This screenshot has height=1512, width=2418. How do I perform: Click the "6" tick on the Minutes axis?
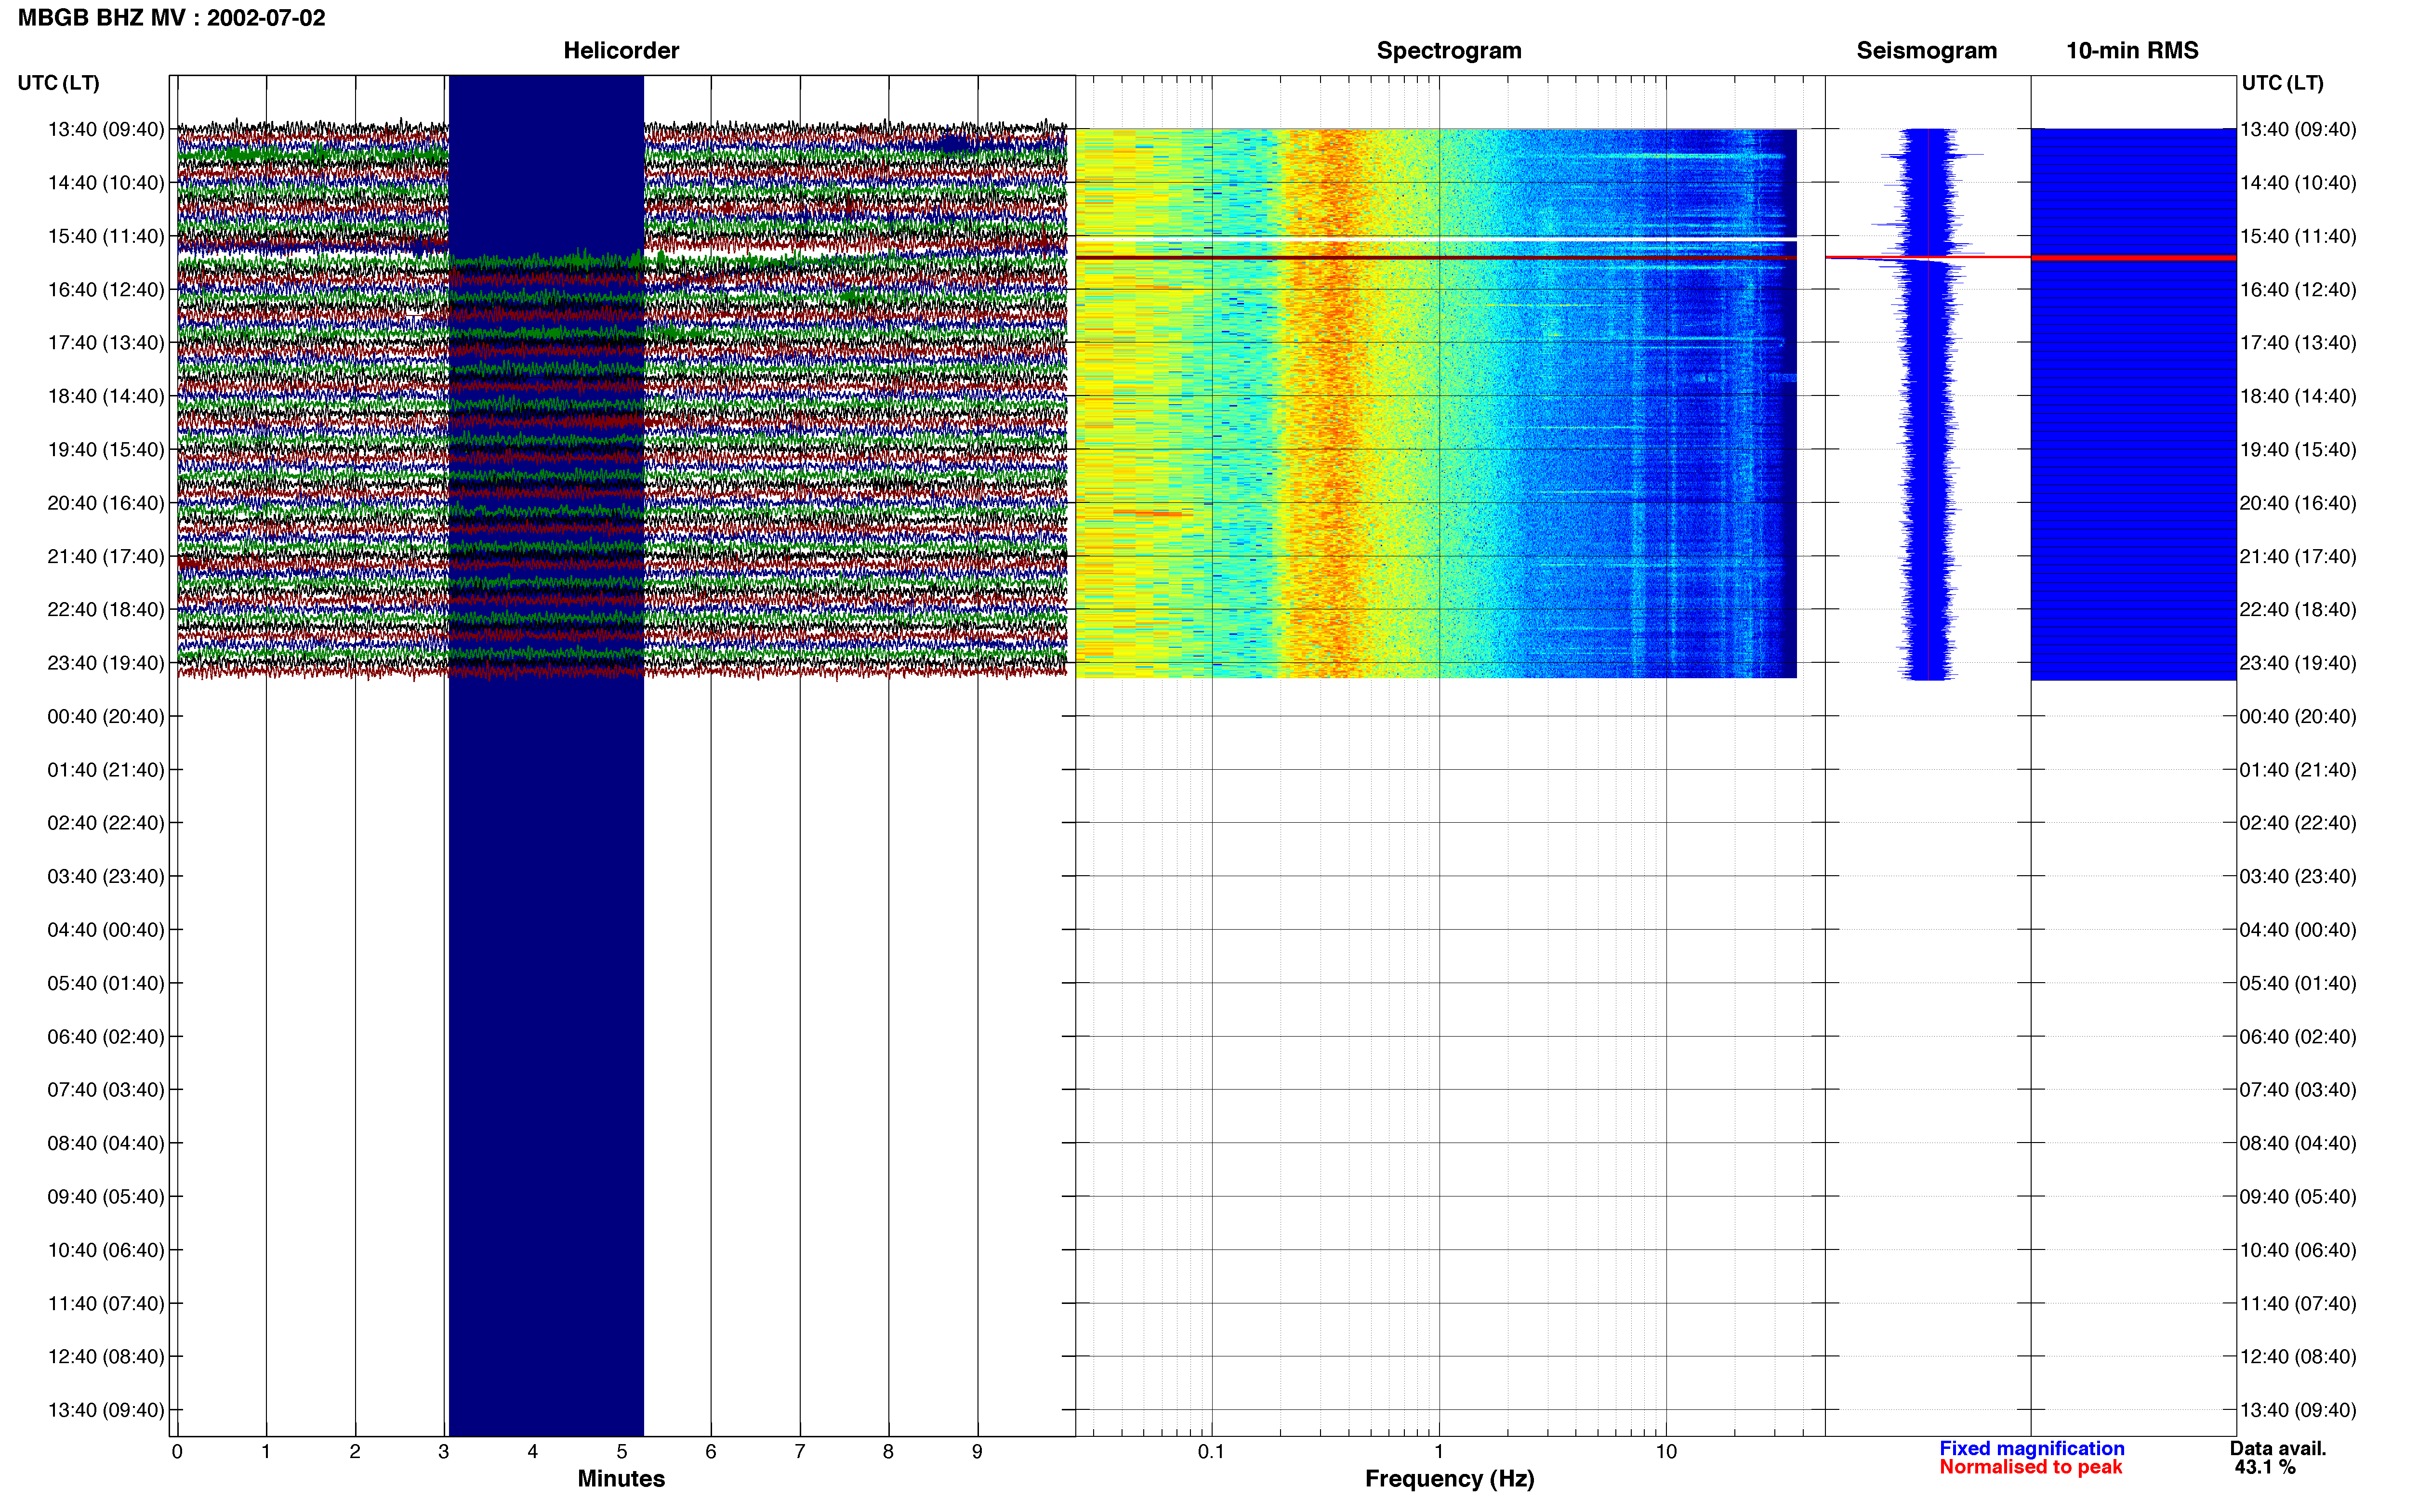pos(710,1452)
